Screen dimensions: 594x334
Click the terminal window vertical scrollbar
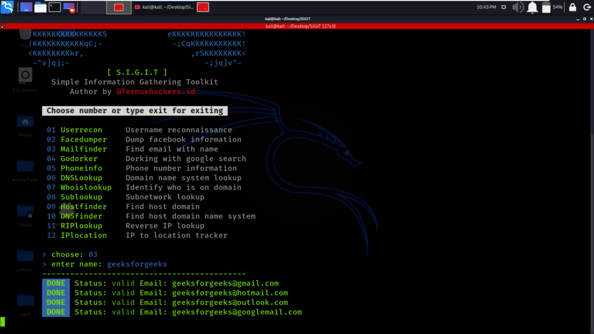click(x=592, y=181)
